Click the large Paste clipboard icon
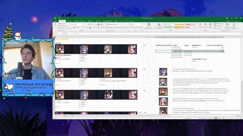 coord(55,25)
